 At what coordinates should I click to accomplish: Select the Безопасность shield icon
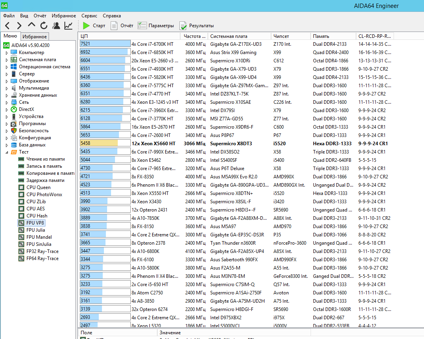pyautogui.click(x=14, y=131)
